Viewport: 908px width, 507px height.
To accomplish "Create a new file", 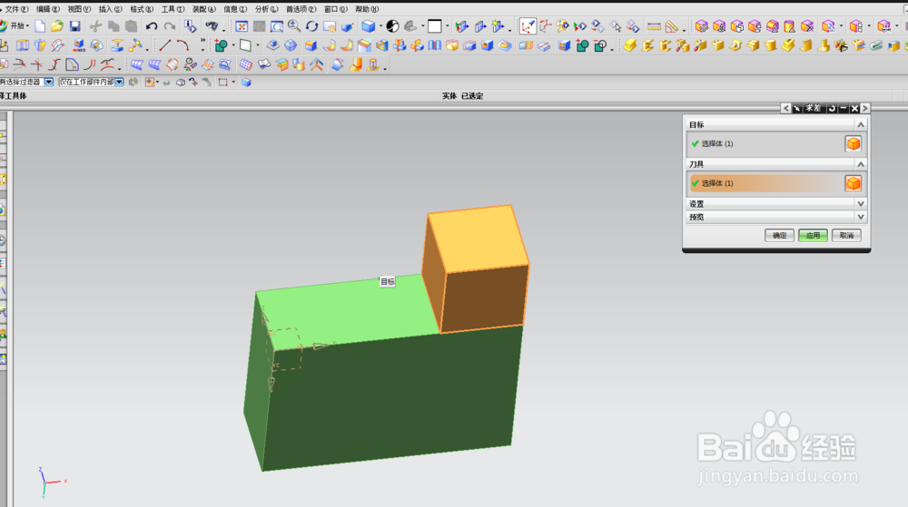I will click(40, 26).
